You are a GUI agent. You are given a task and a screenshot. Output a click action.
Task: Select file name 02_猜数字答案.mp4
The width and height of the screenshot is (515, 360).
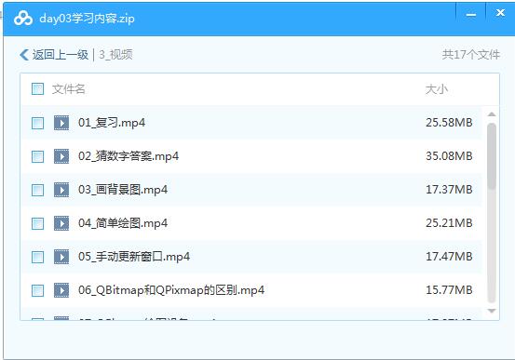click(x=129, y=156)
